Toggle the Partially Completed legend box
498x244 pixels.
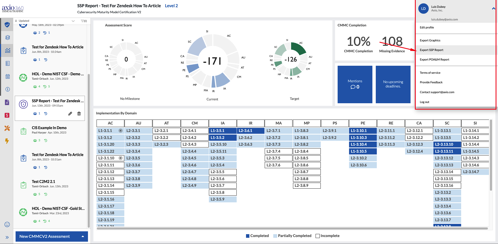[x=275, y=236]
